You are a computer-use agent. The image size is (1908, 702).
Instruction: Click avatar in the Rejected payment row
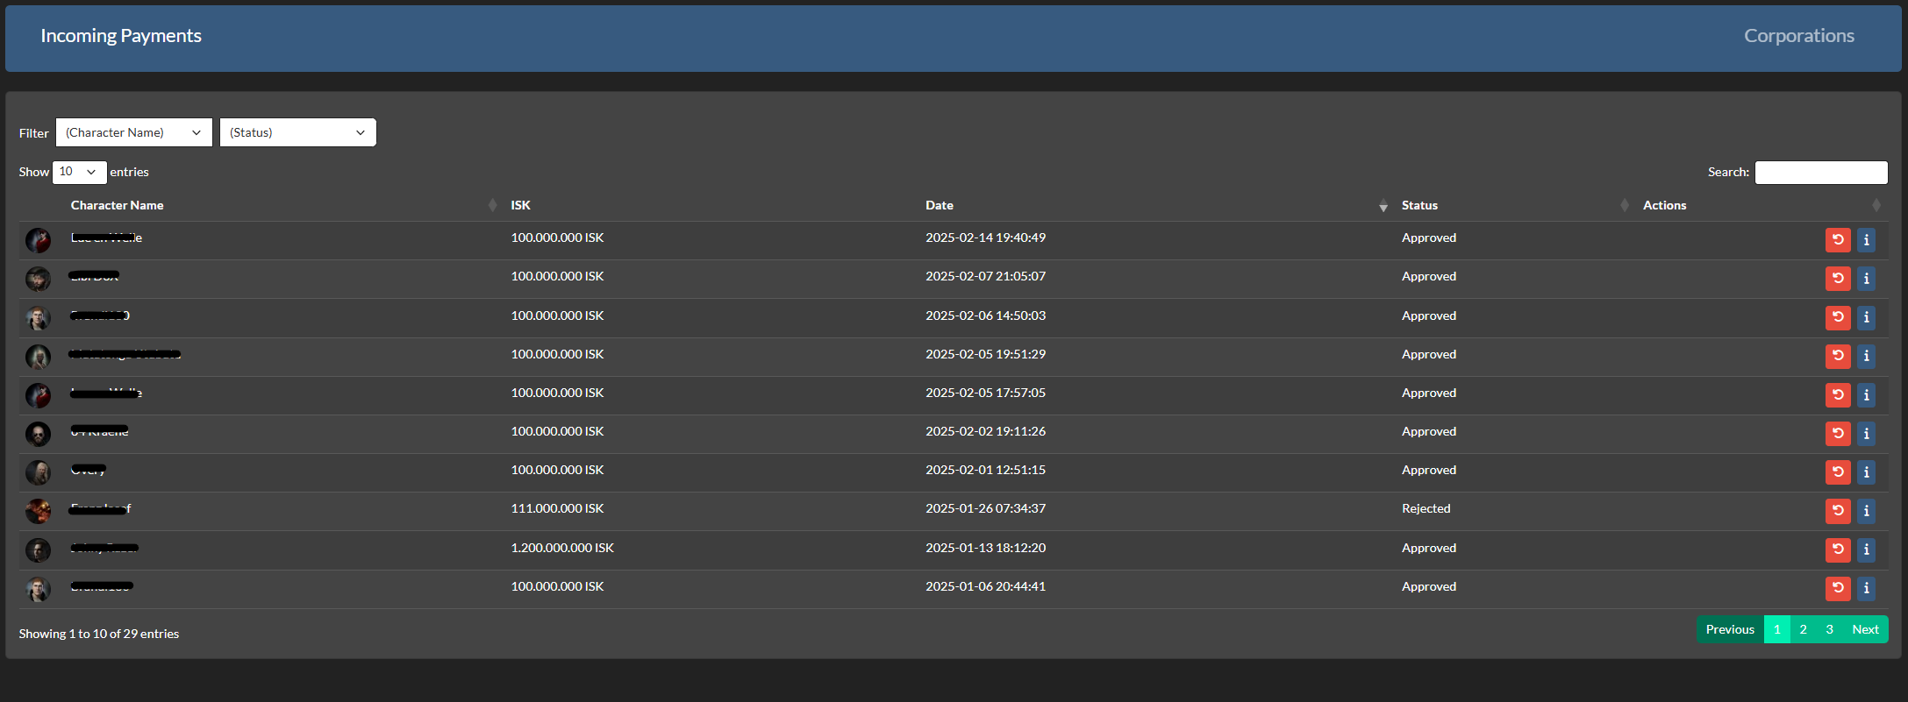coord(38,511)
